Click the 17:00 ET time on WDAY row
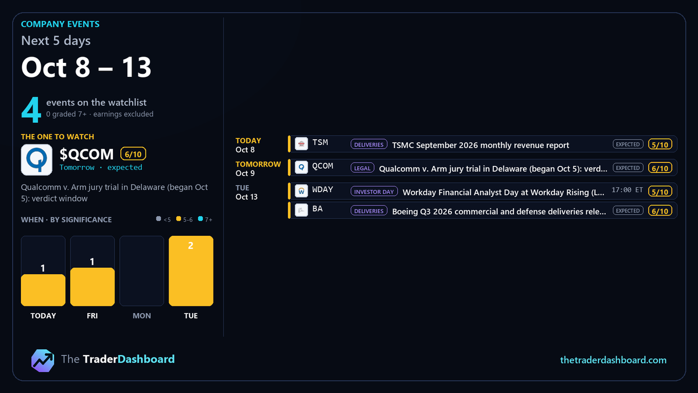Image resolution: width=698 pixels, height=393 pixels. (627, 190)
